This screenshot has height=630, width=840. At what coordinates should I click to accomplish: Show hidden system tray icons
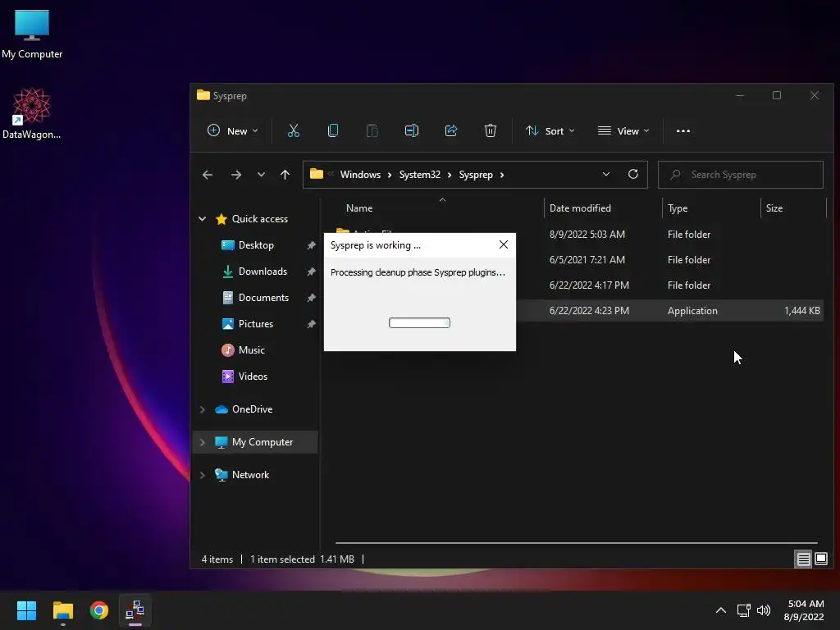click(x=721, y=610)
